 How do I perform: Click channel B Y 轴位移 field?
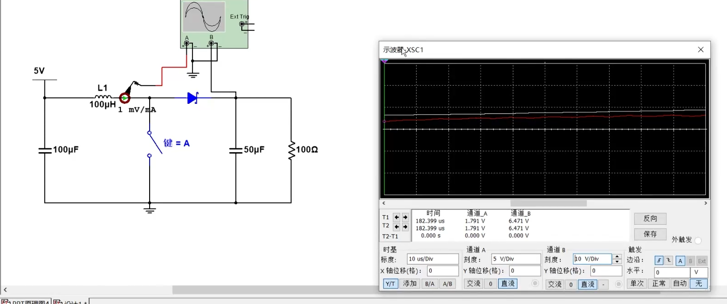[x=607, y=271]
